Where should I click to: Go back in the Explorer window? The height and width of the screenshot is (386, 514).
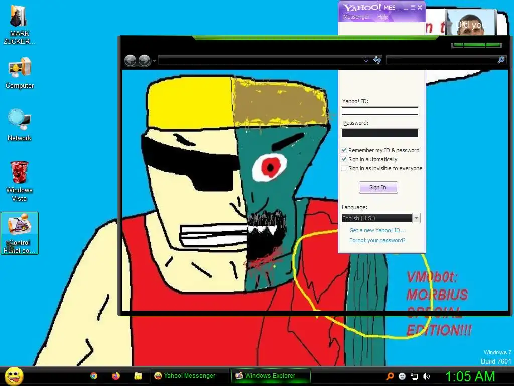click(x=130, y=60)
